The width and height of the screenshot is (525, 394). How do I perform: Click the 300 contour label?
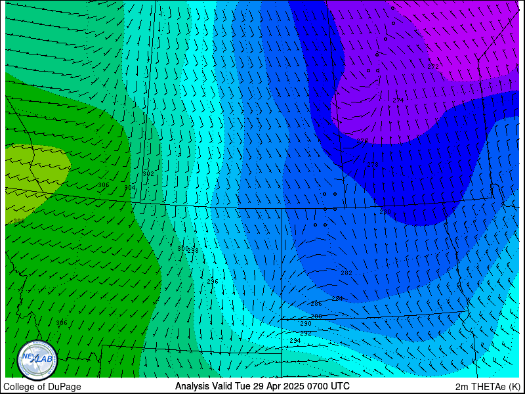coord(183,248)
